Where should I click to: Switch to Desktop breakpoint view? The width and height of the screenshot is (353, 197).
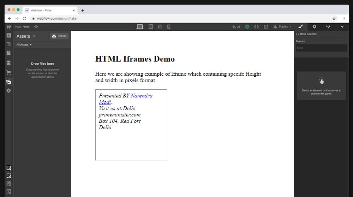[x=140, y=27]
